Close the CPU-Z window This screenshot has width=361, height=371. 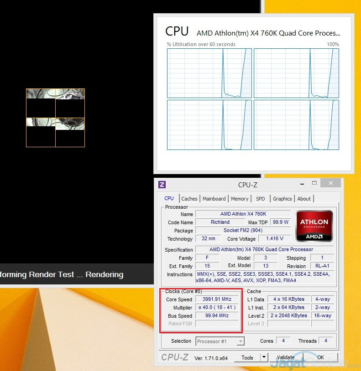pos(330,183)
